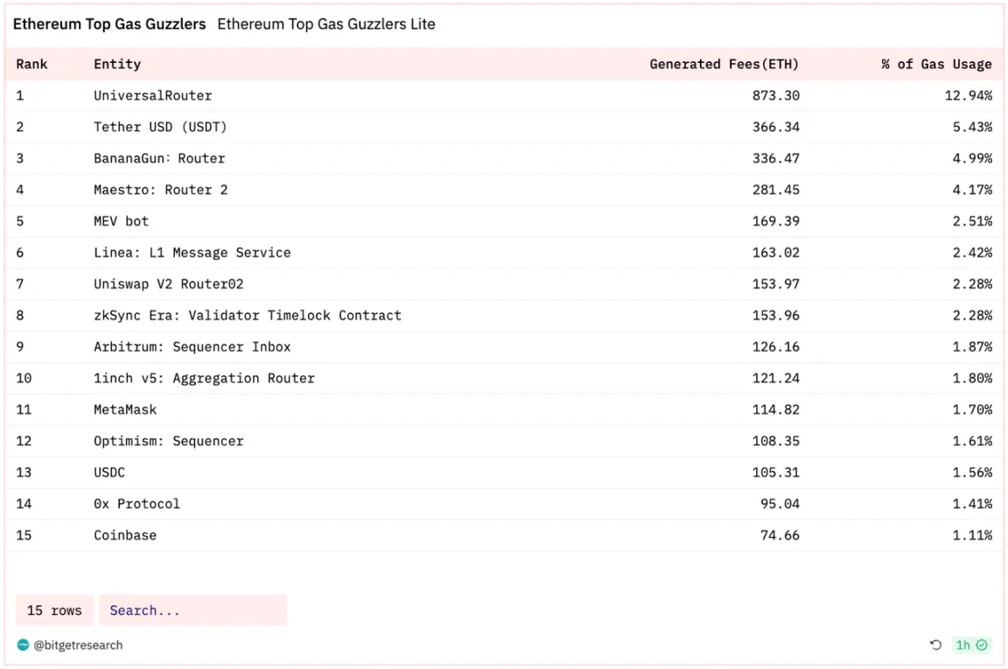
Task: Sort by the Rank column header
Action: coord(31,64)
